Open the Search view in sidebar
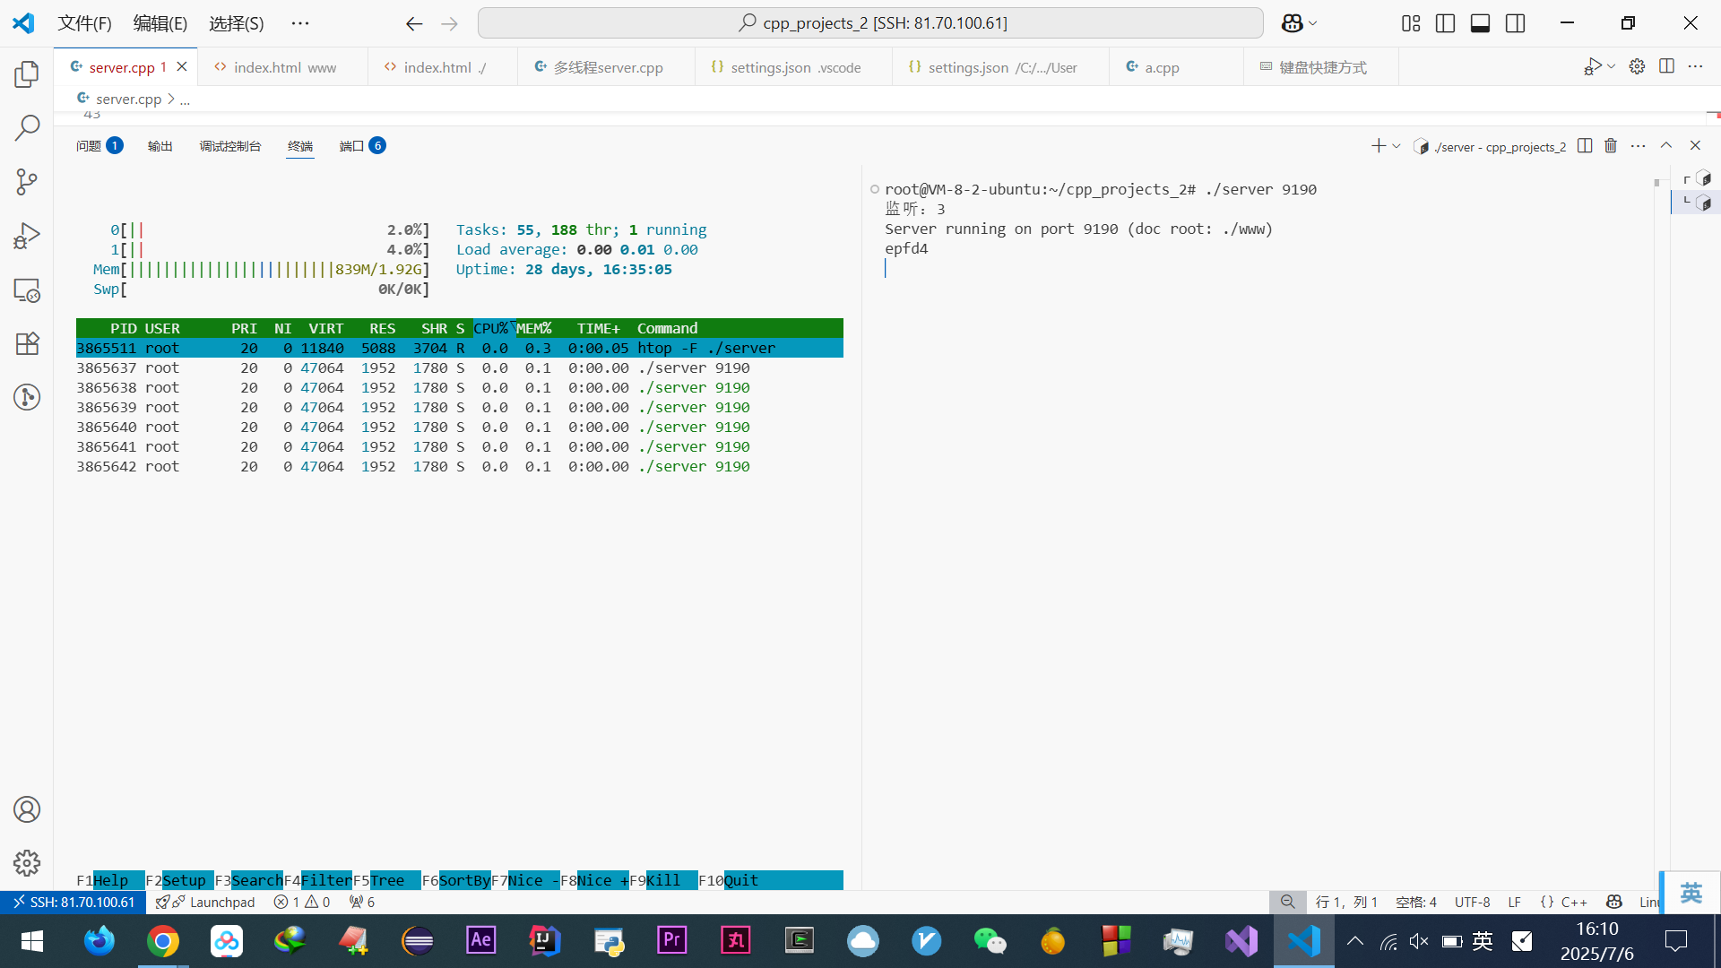This screenshot has width=1721, height=968. tap(27, 128)
